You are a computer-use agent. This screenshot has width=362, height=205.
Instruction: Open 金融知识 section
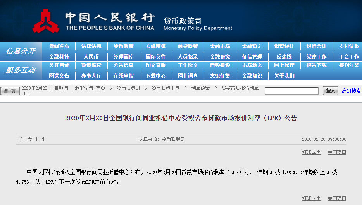[252, 76]
